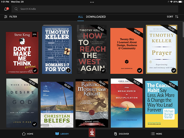The image size is (184, 138).
Task: Open Don't Make Me Think book
Action: coord(22,53)
